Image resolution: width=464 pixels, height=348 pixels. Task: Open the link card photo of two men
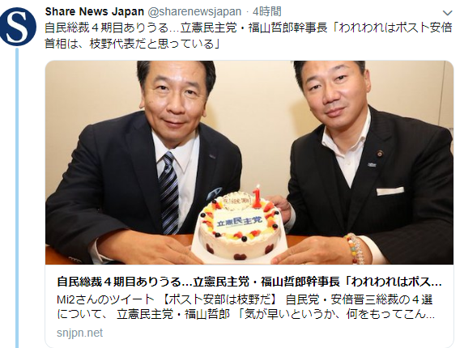tap(249, 163)
